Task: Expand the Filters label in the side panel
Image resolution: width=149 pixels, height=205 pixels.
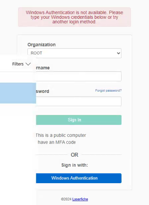Action: 18,64
